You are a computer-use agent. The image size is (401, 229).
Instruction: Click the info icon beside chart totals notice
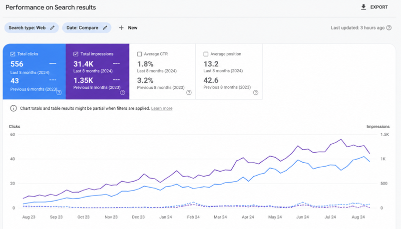click(x=13, y=108)
